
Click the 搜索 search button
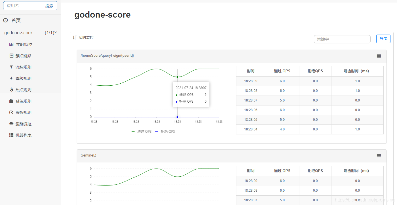[x=49, y=6]
